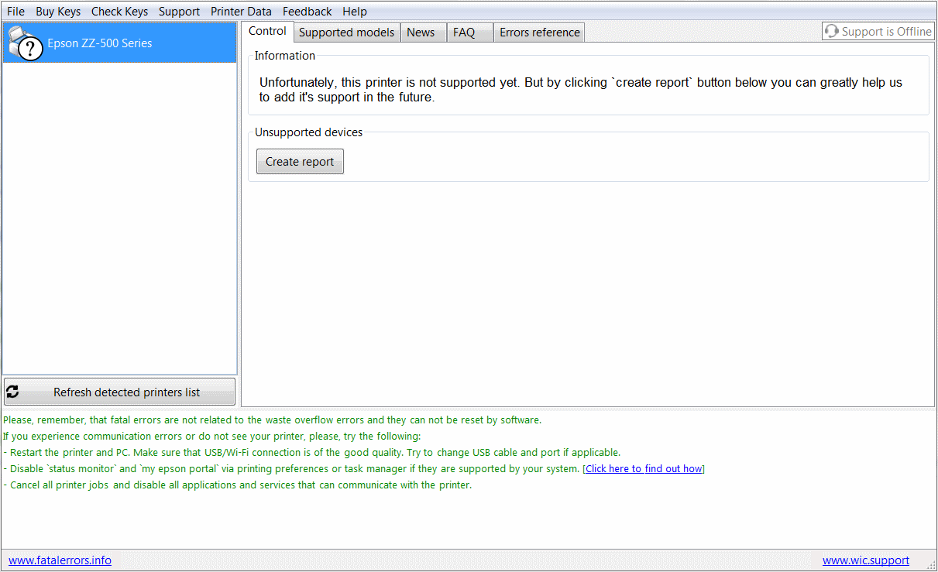Image resolution: width=938 pixels, height=572 pixels.
Task: Switch to the Control tab
Action: (267, 31)
